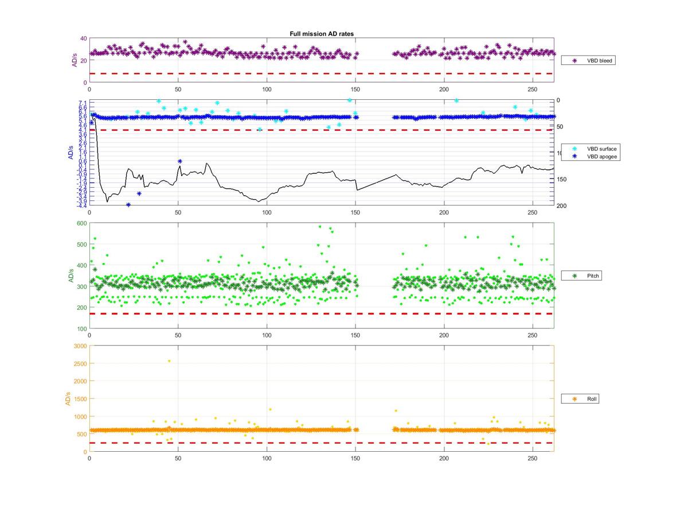The height and width of the screenshot is (508, 688).
Task: Click the orange star marker in Roll legend
Action: 575,398
